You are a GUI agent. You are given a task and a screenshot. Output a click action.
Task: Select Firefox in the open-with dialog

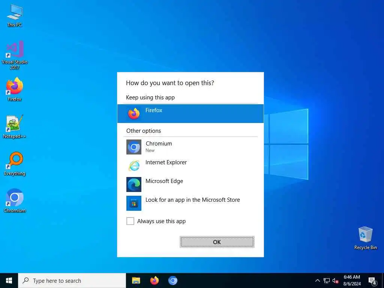pos(190,113)
